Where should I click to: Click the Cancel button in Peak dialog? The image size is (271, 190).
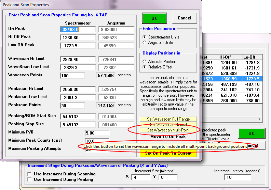tap(185, 18)
